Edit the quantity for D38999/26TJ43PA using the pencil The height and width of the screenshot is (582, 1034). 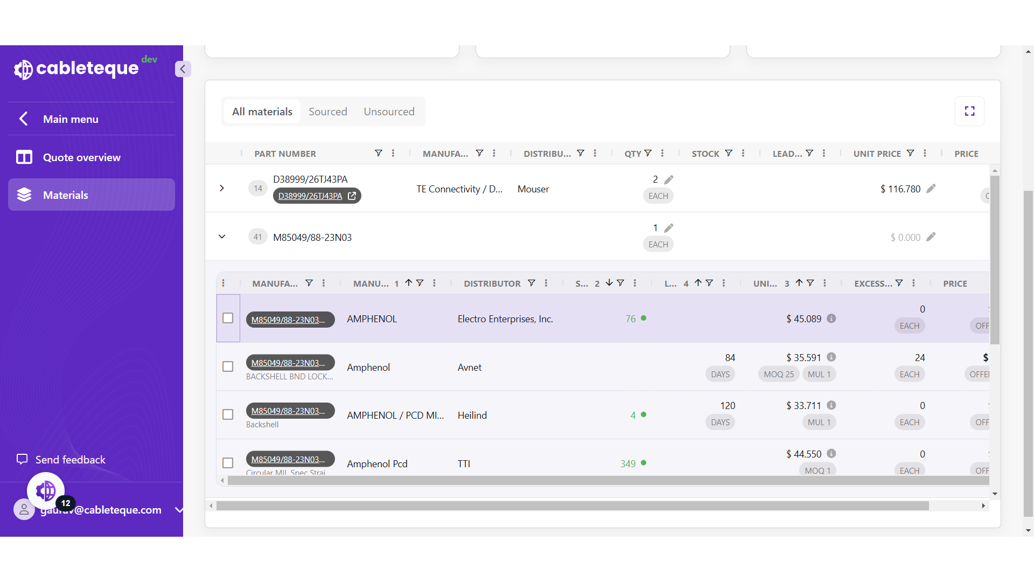point(669,179)
